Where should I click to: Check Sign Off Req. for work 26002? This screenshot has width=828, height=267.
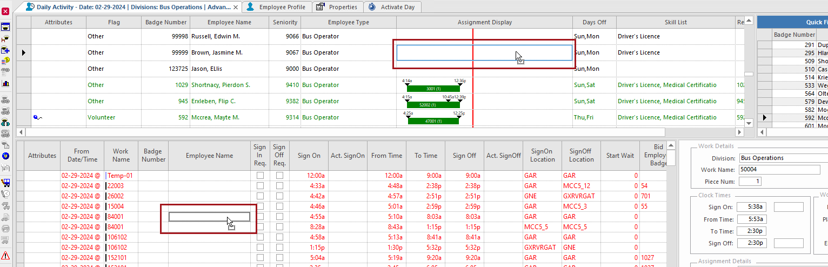pyautogui.click(x=279, y=196)
